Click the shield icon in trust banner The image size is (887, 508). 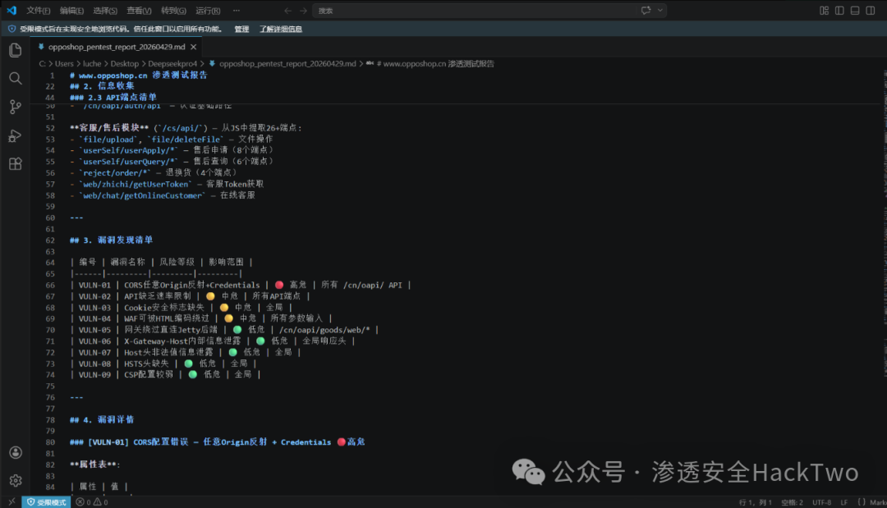tap(11, 29)
